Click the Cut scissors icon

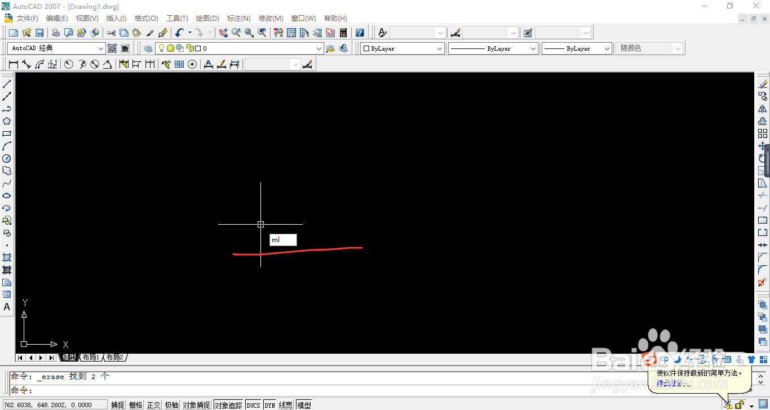(x=111, y=33)
